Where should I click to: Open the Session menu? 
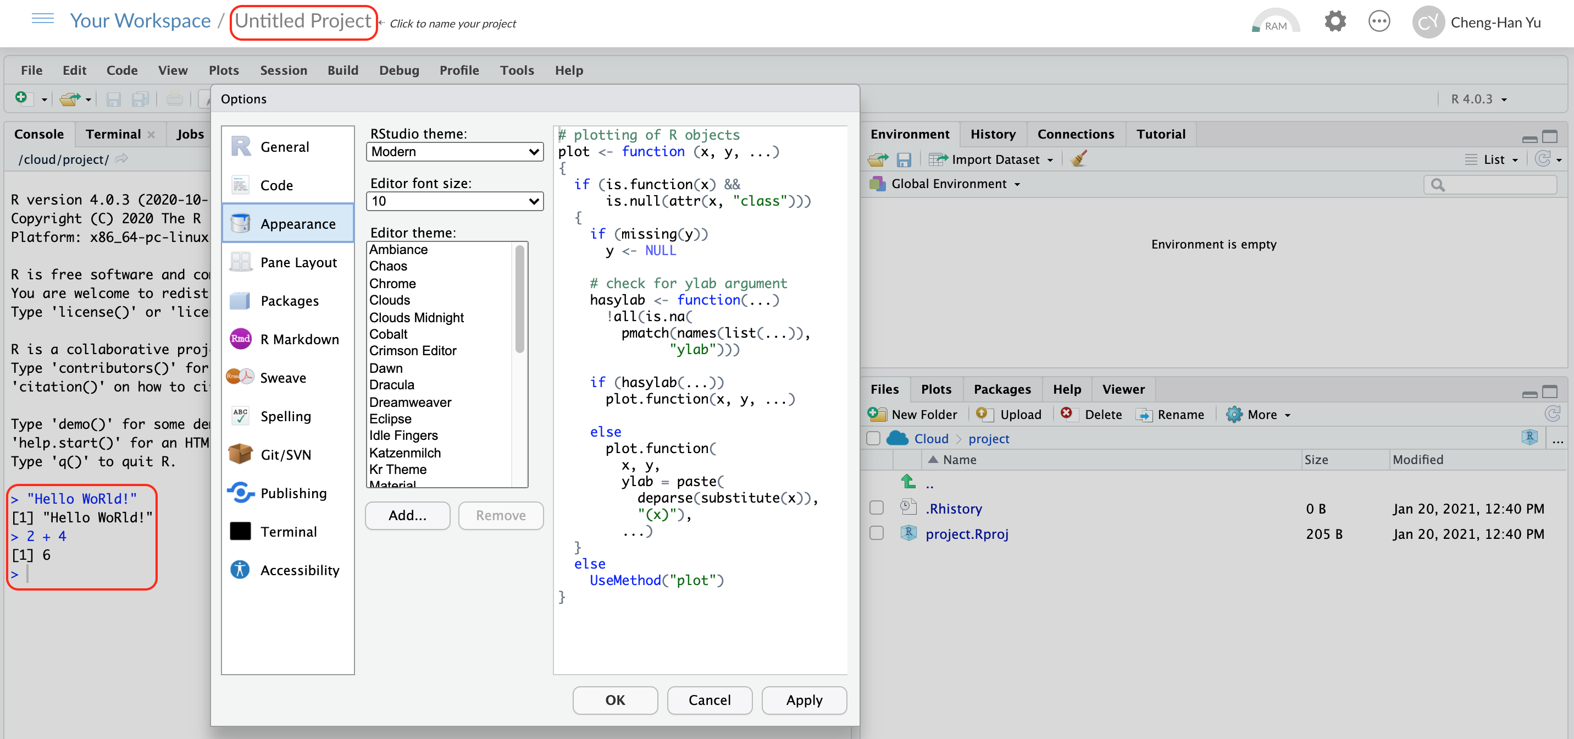point(283,70)
